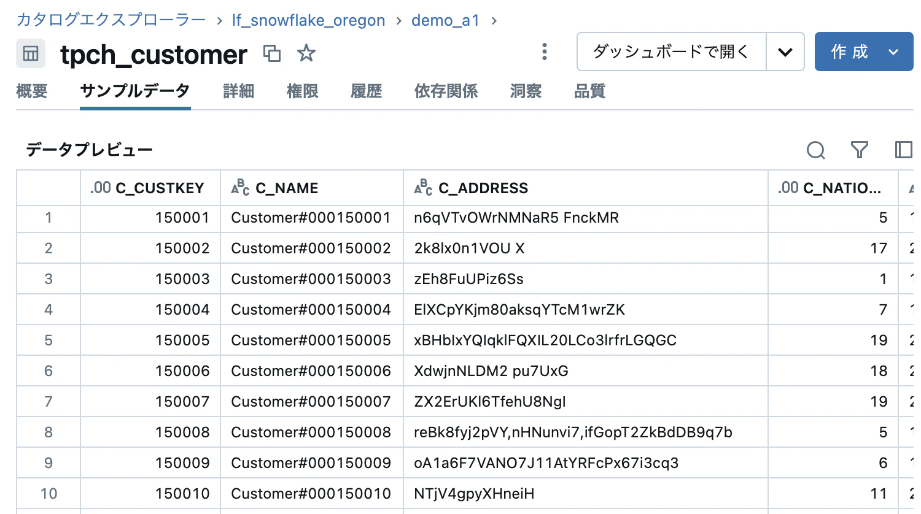Navigate to カタログエクスプローラー breadcrumb
Viewport: 921px width, 514px height.
click(x=111, y=20)
